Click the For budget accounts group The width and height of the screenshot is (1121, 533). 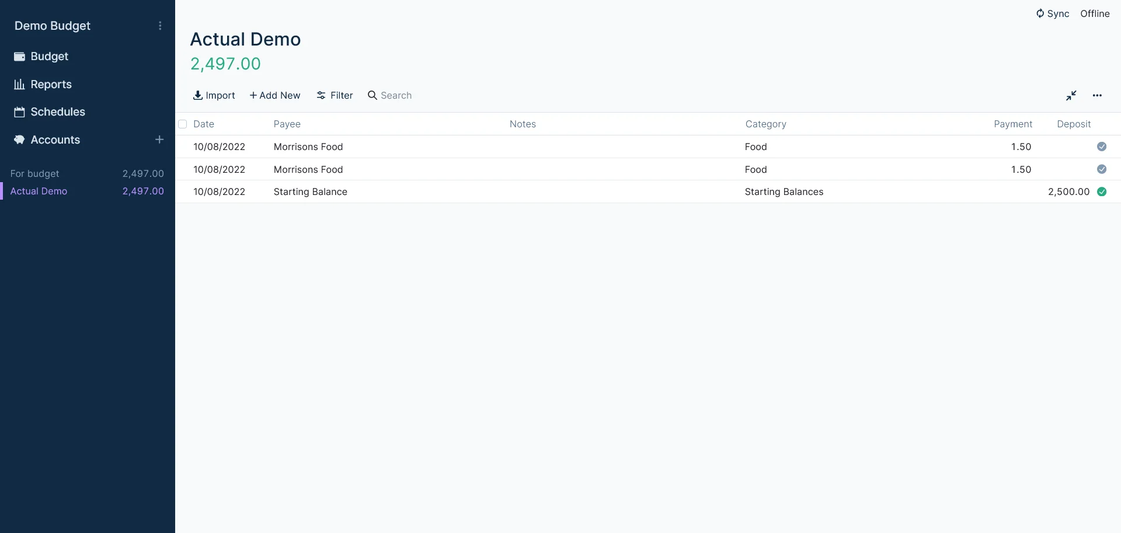34,174
